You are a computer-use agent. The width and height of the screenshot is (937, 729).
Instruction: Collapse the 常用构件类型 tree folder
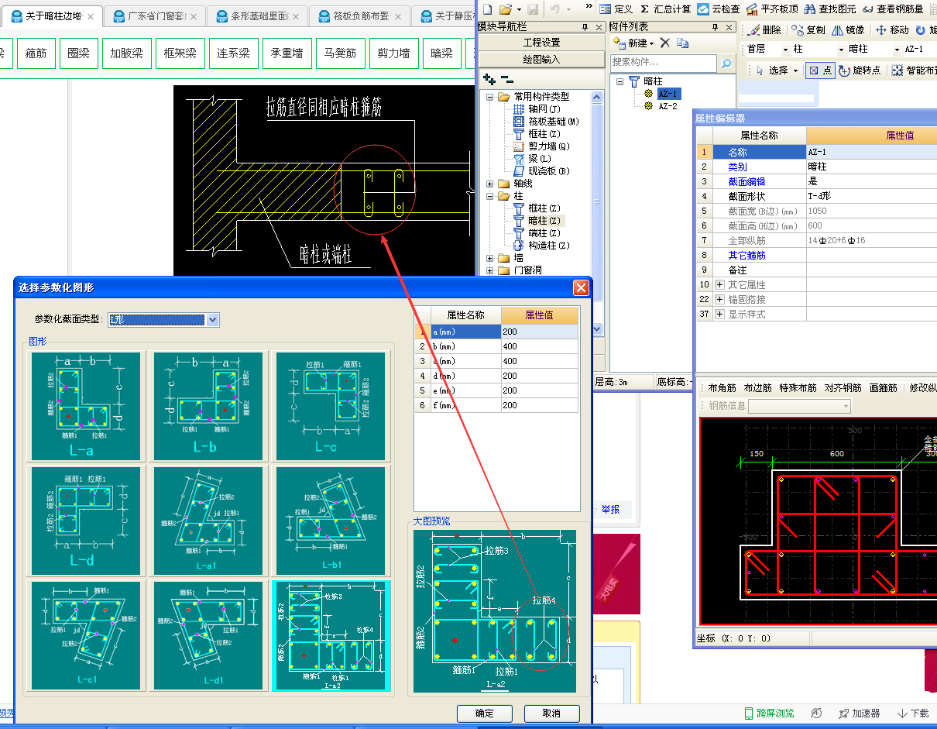[x=490, y=97]
